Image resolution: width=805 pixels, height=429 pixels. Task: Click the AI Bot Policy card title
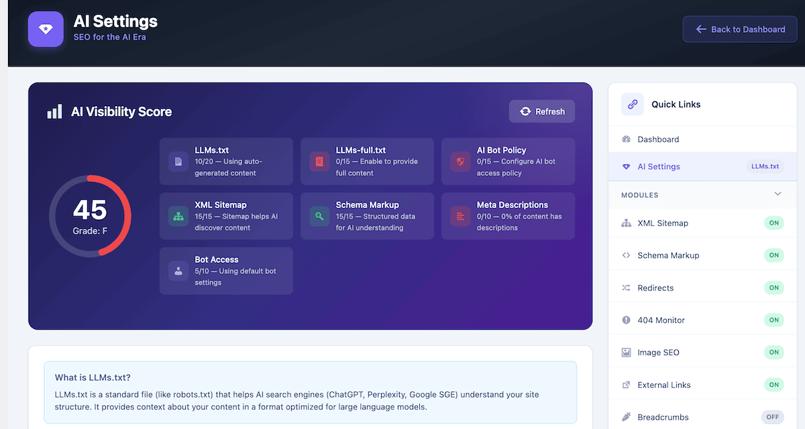501,150
